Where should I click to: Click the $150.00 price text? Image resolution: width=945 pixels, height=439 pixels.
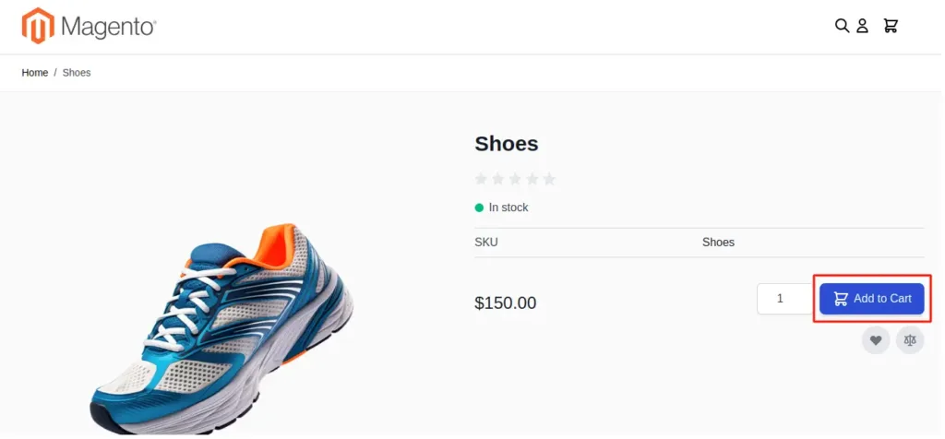click(505, 303)
